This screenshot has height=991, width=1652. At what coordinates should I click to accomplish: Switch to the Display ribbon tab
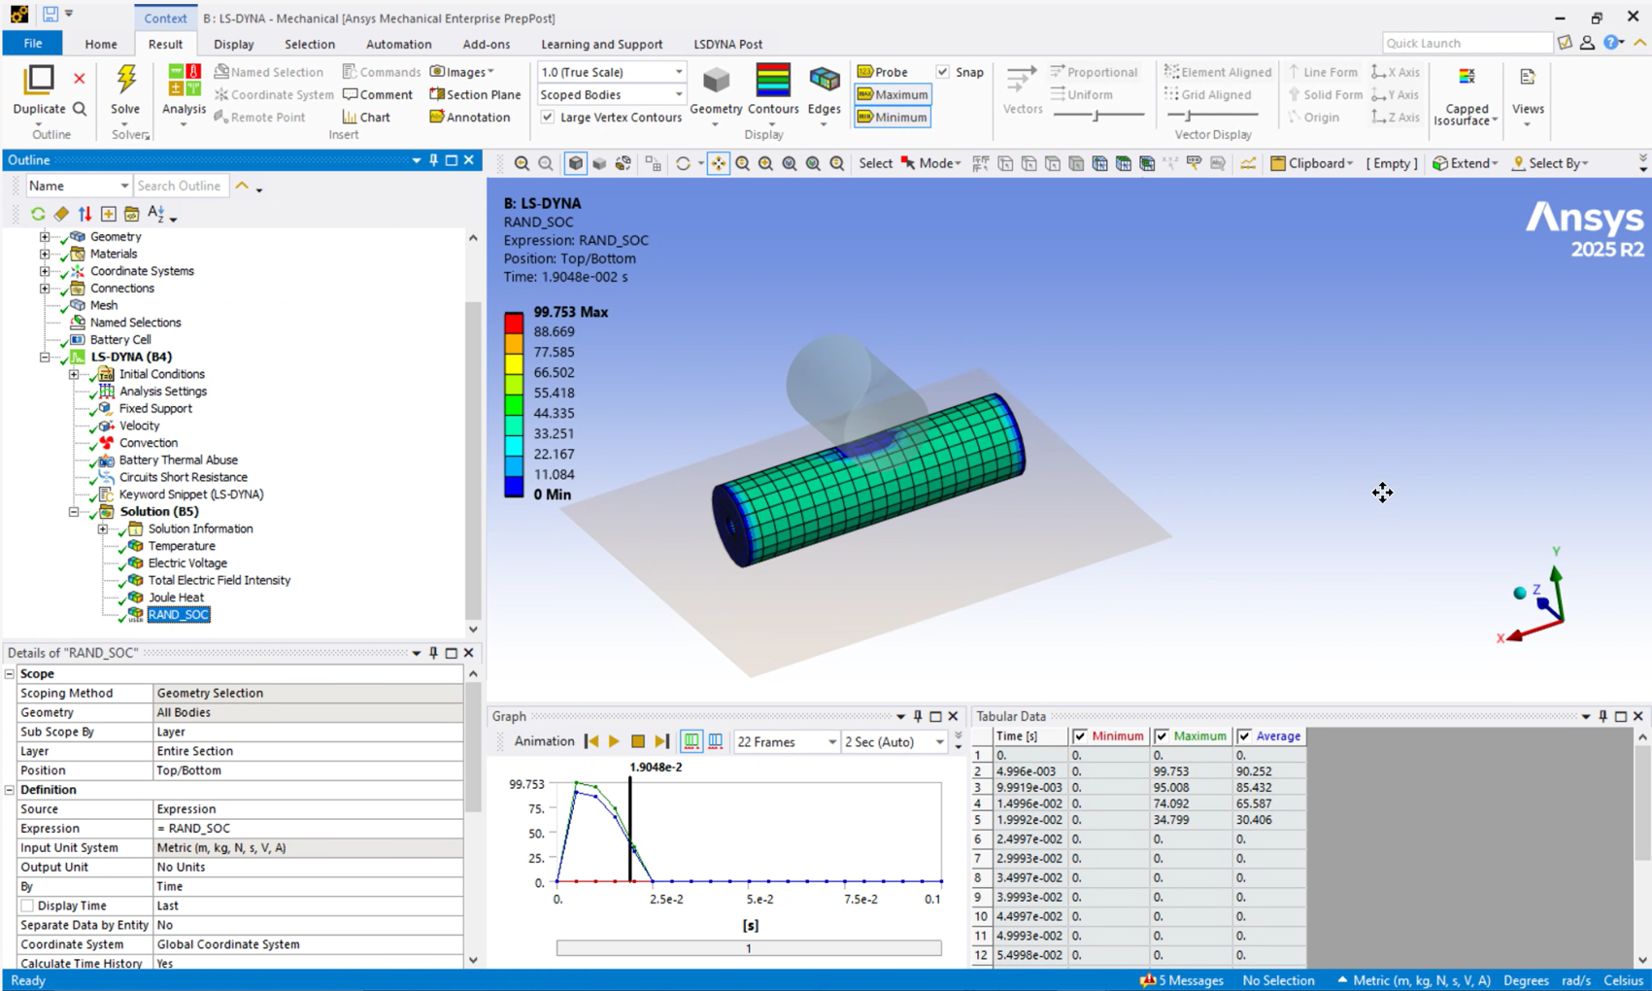[x=233, y=44]
